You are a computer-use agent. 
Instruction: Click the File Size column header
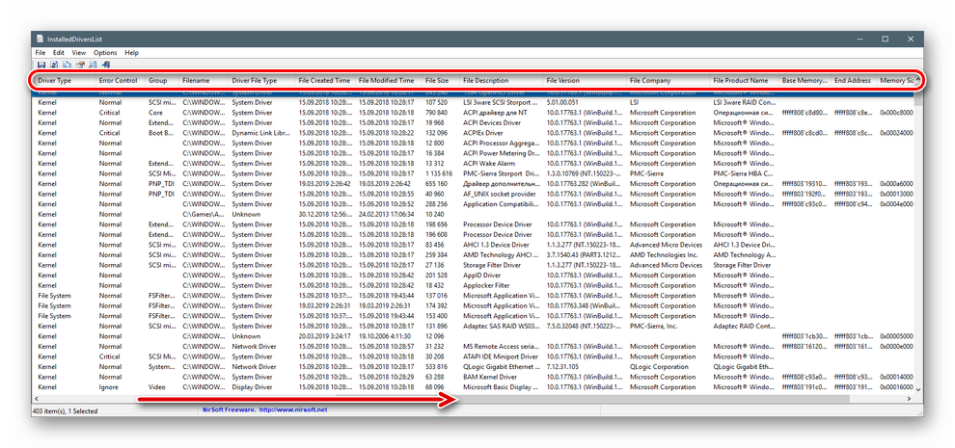click(440, 80)
